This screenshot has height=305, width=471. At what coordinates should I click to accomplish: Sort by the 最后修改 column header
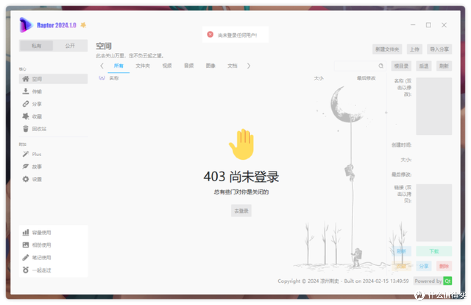(366, 78)
